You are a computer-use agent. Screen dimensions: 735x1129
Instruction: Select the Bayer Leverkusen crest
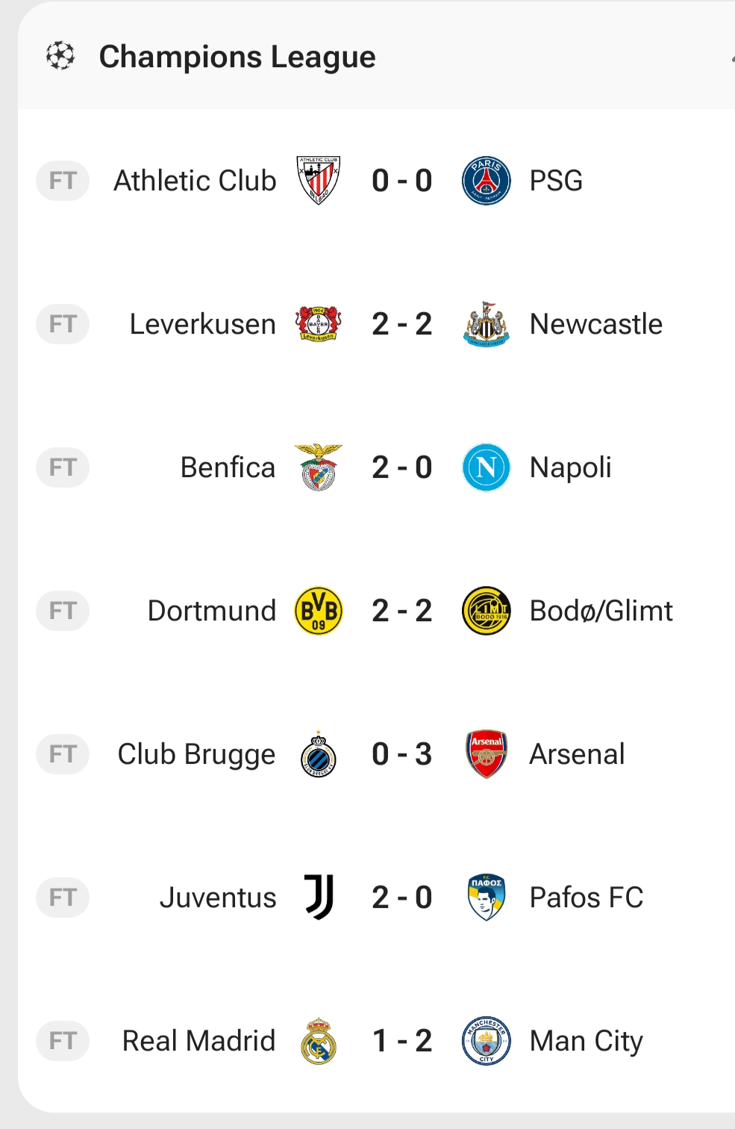click(319, 324)
